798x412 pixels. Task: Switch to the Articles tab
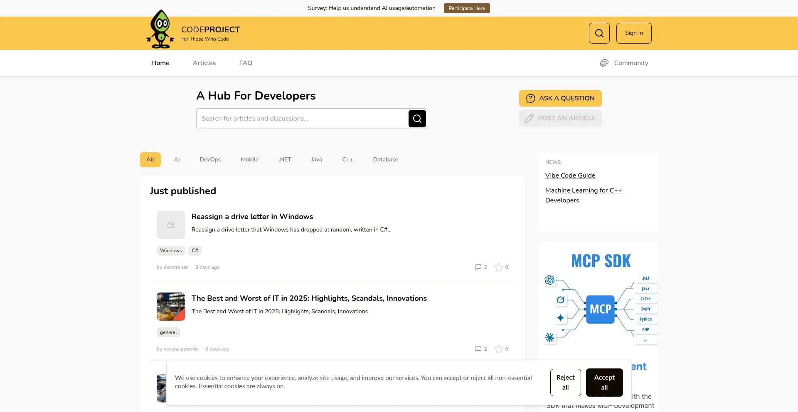point(204,63)
